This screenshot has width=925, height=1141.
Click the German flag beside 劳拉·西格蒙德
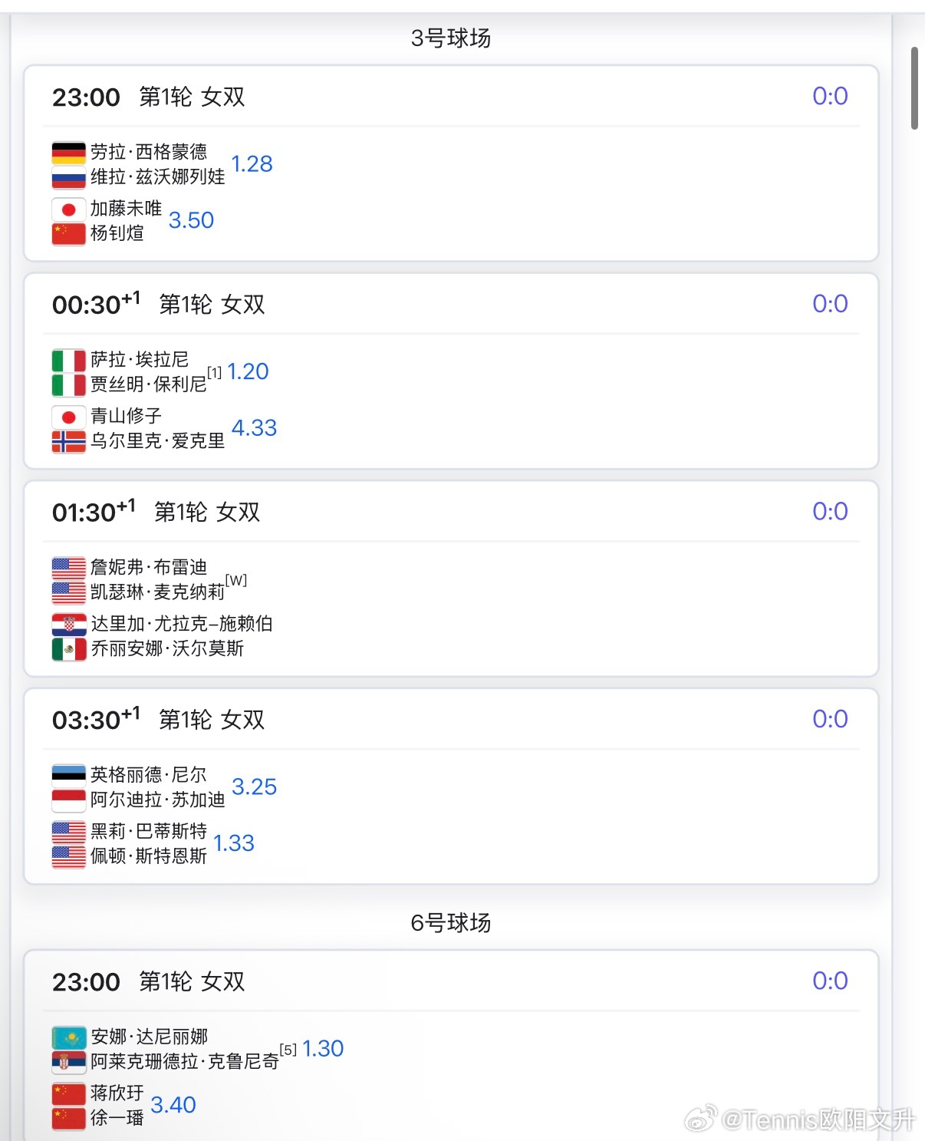coord(68,153)
